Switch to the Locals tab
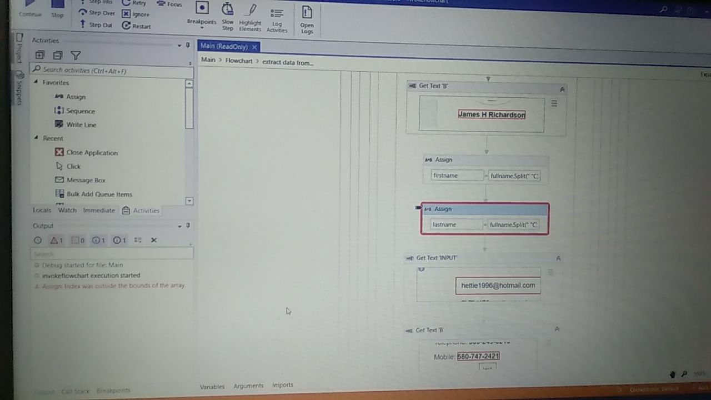Viewport: 711px width, 400px height. click(42, 210)
